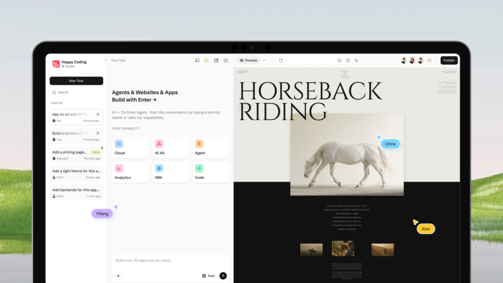Click the second collaborator avatar

[412, 60]
